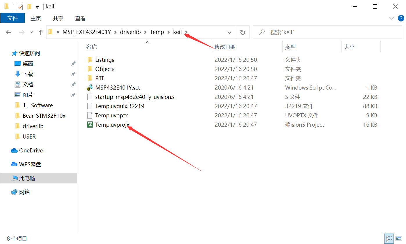Refresh the current folder view
Screen dimensions: 406x244
click(242, 32)
